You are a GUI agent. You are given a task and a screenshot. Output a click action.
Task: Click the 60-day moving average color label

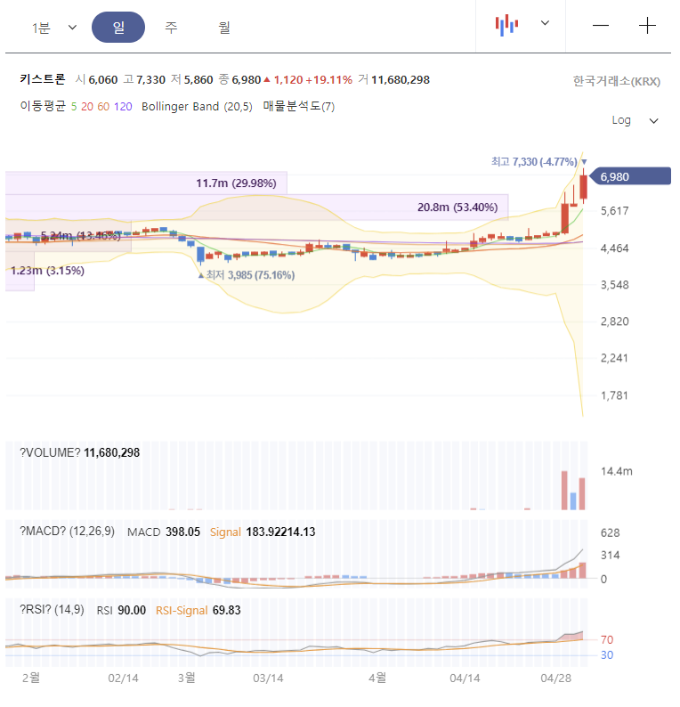point(103,107)
